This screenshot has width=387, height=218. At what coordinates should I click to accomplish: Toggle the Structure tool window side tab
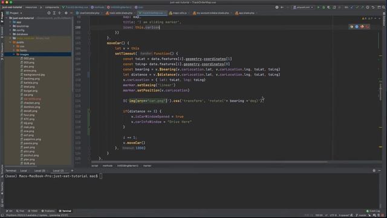[x=2, y=171]
